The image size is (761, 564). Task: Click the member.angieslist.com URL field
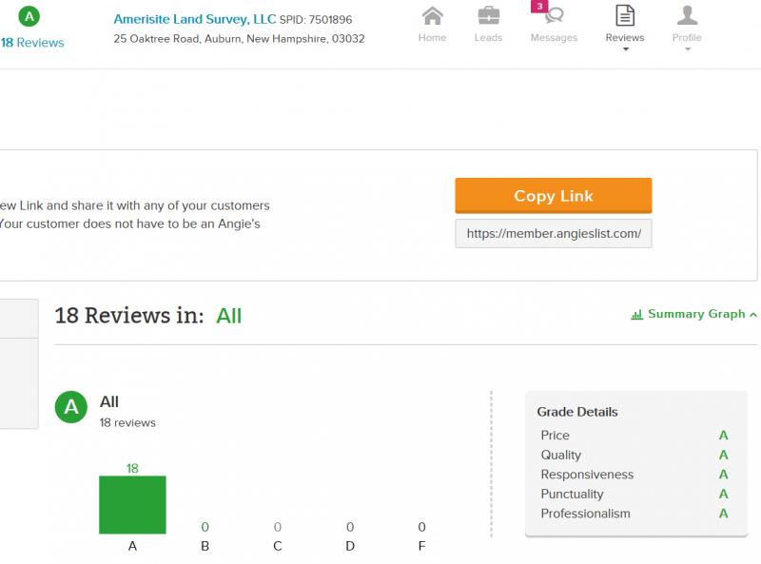click(554, 234)
